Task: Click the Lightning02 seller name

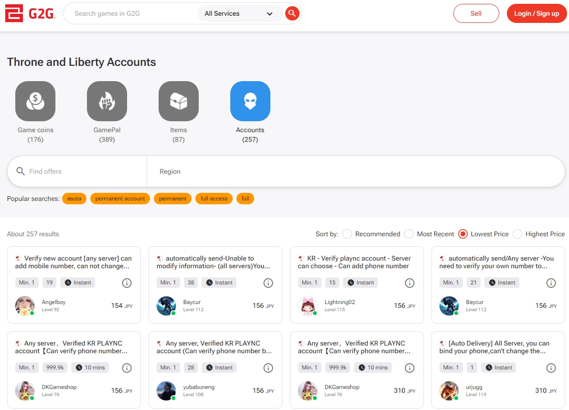Action: (340, 302)
